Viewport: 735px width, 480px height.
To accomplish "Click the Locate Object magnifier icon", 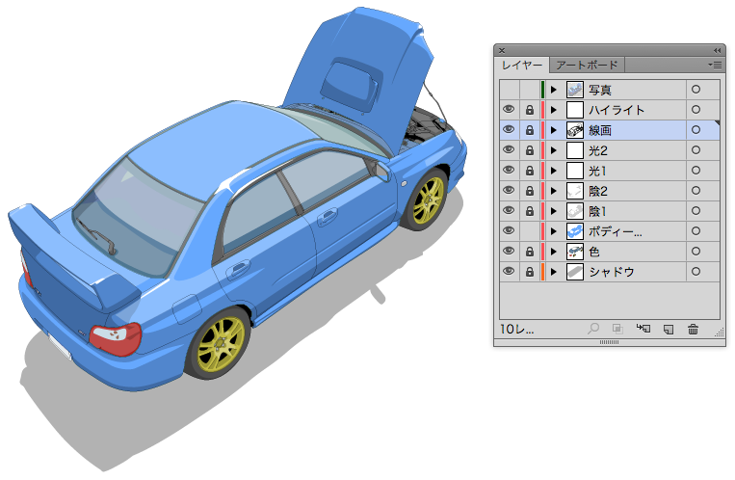I will pyautogui.click(x=593, y=329).
